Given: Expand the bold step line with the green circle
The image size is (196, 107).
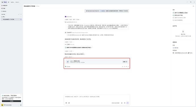Looking at the screenshot, I should click(78, 48).
